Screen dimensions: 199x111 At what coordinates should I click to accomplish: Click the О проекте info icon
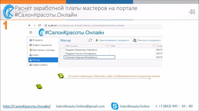[x=30, y=40]
